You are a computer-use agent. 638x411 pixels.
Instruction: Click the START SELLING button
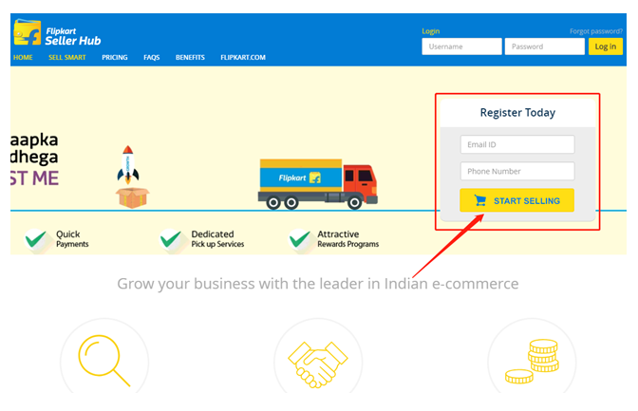[517, 200]
